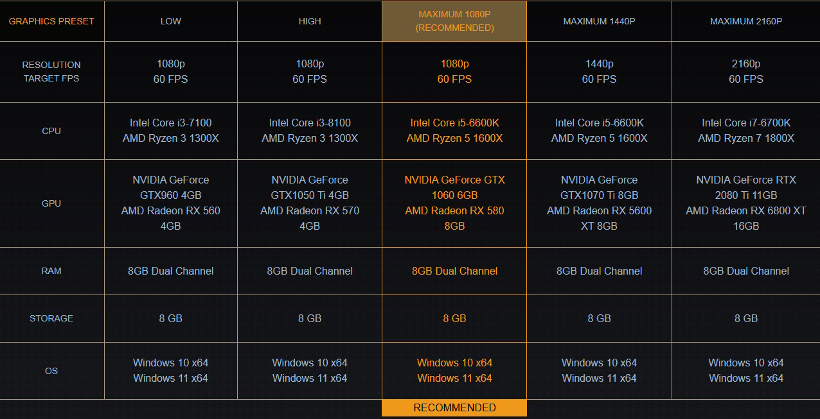The width and height of the screenshot is (820, 419).
Task: Click the GPU row label
Action: click(51, 203)
